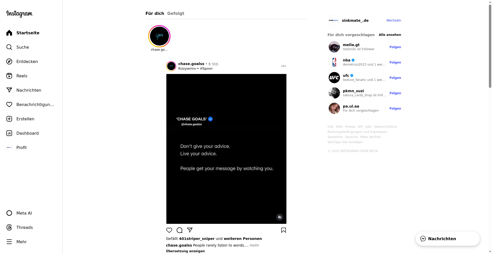
Task: Open Erstellen to create a new post
Action: pyautogui.click(x=25, y=119)
